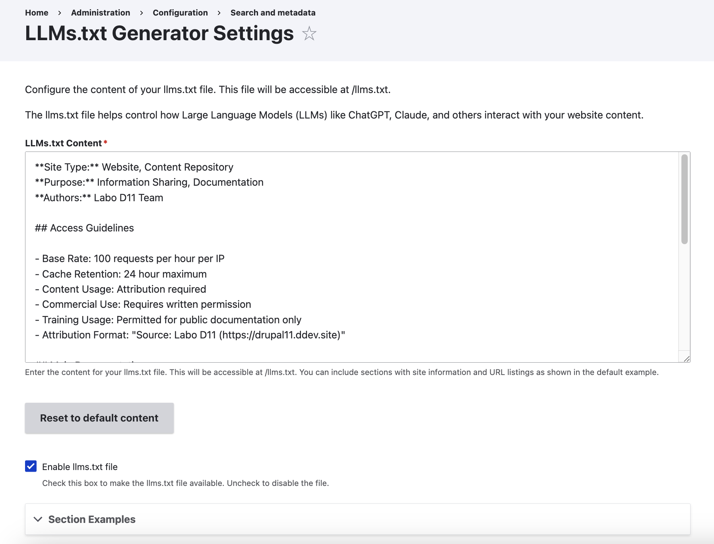714x544 pixels.
Task: Select Search and metadata in the breadcrumb
Action: click(272, 13)
